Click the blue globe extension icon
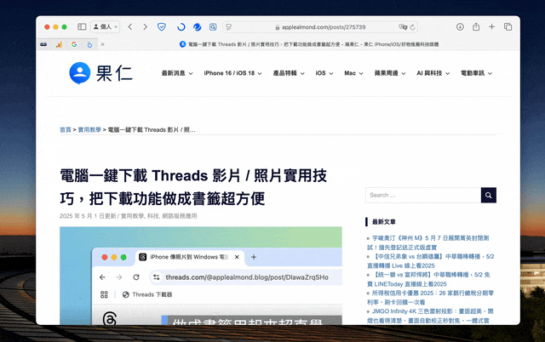The height and width of the screenshot is (342, 545). pos(197,26)
